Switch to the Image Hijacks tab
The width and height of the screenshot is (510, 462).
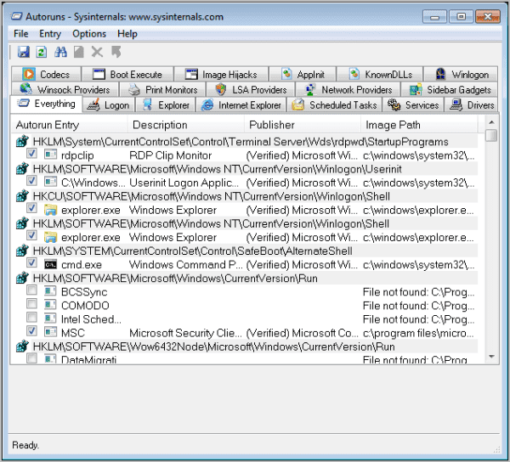221,75
